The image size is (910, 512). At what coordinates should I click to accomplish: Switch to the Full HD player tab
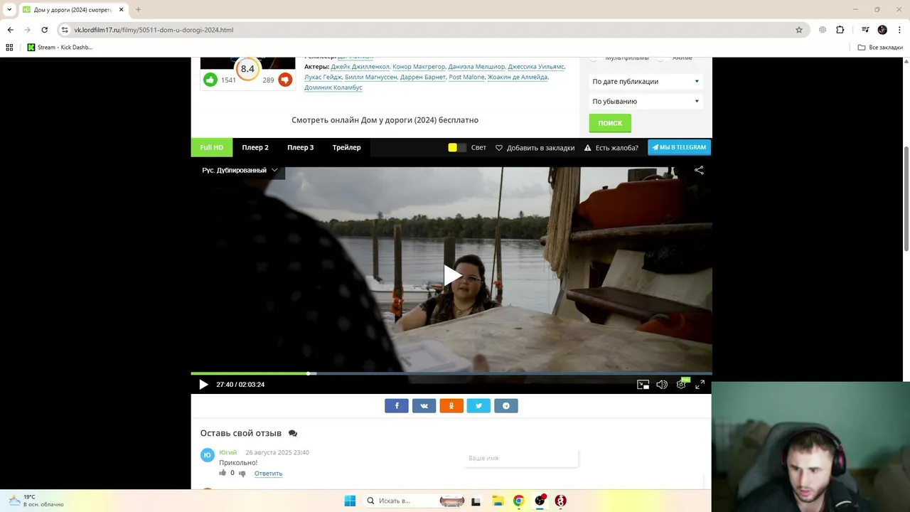[x=212, y=147]
